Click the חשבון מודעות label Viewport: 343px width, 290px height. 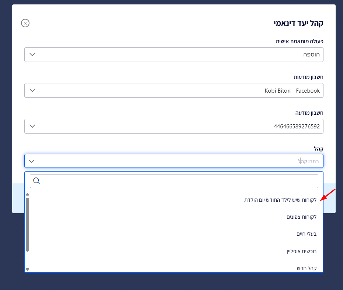(x=308, y=77)
